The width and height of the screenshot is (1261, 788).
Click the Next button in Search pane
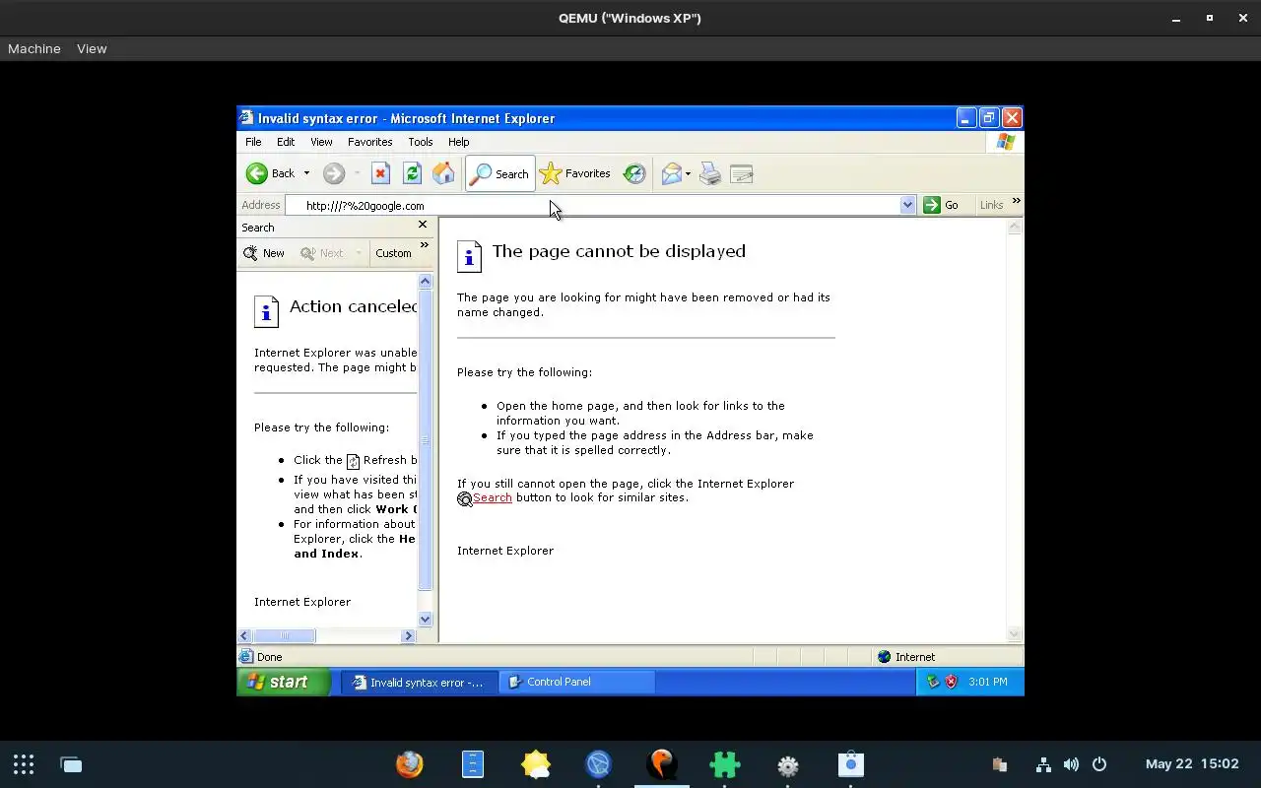(x=322, y=253)
